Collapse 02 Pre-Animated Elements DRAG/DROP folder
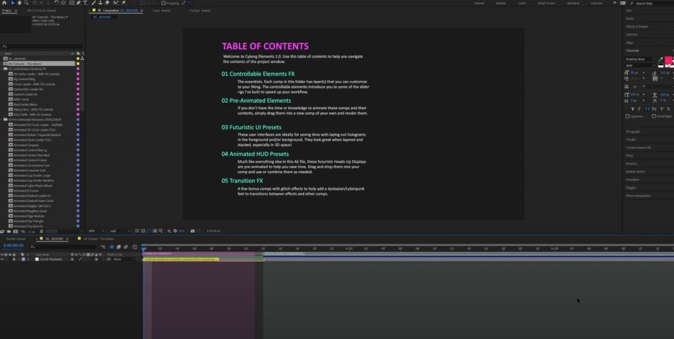This screenshot has width=674, height=339. [2, 119]
